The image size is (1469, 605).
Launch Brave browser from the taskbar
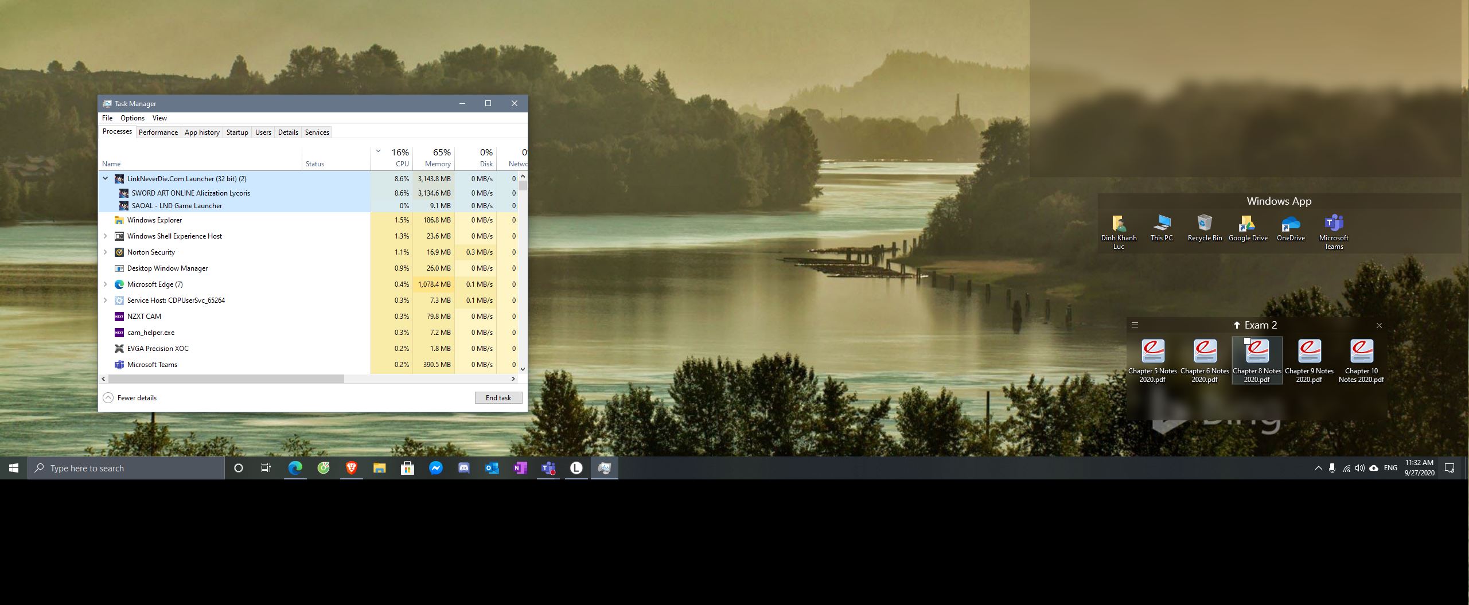click(x=352, y=468)
